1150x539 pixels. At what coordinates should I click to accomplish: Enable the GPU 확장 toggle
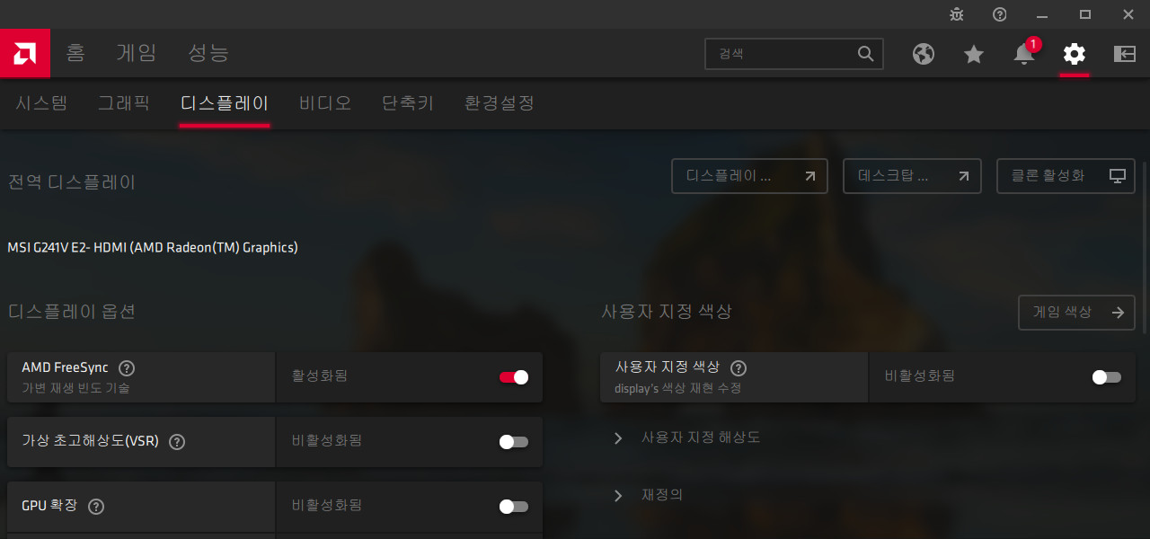pyautogui.click(x=514, y=507)
